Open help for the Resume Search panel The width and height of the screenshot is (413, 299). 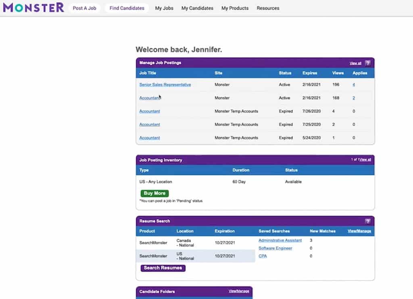pos(367,221)
